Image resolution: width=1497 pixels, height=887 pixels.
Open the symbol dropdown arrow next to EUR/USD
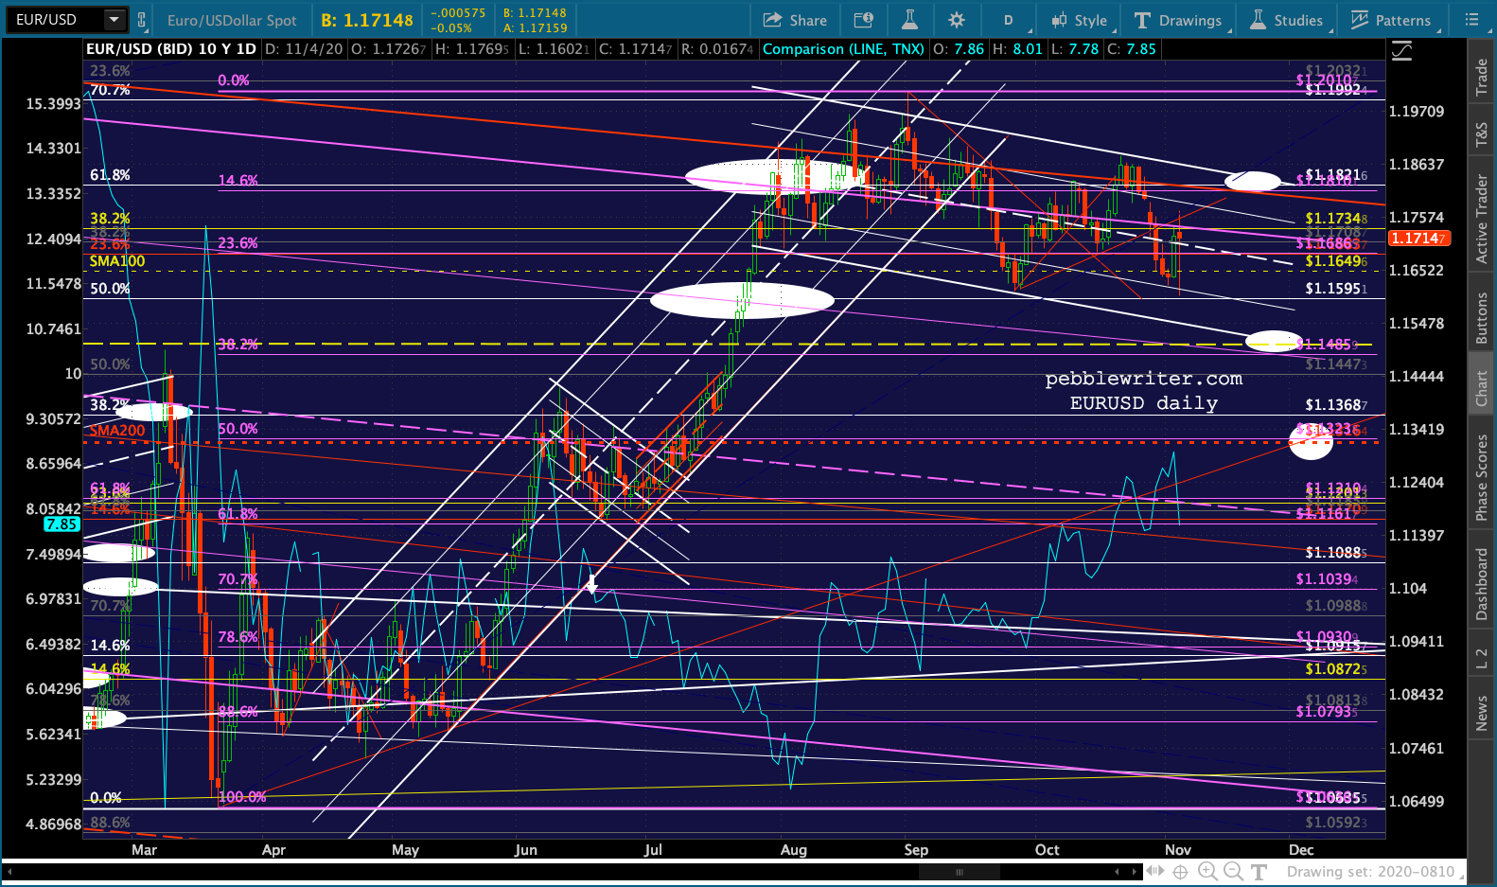click(x=114, y=20)
